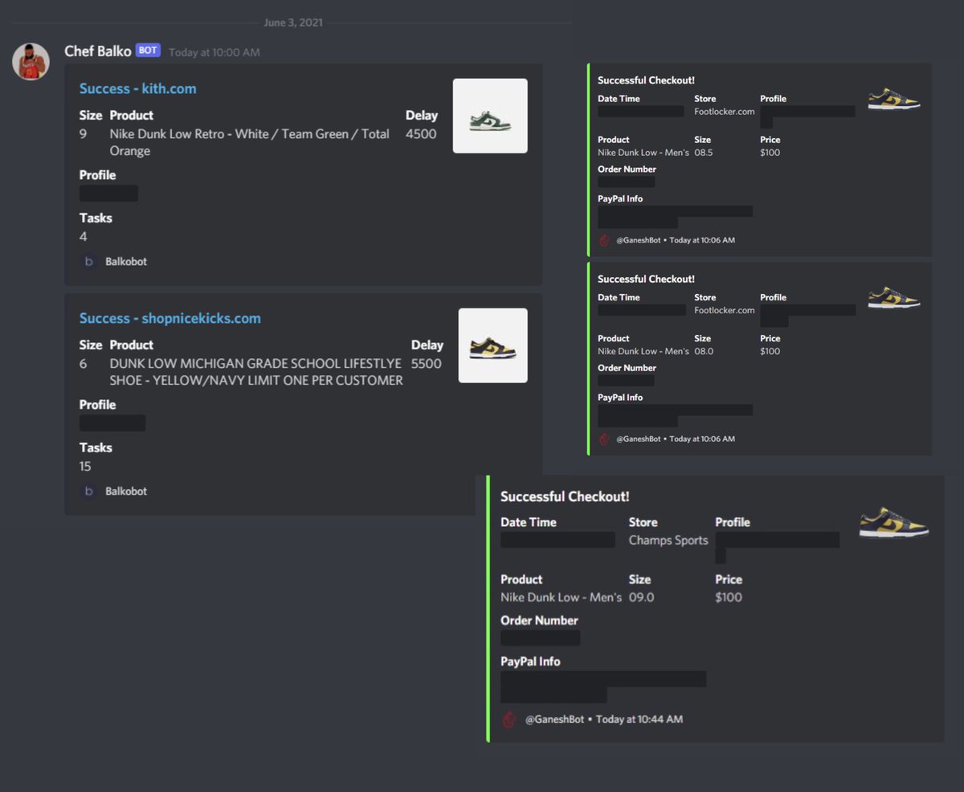The height and width of the screenshot is (792, 964).
Task: Click the Chef Balko username
Action: pos(98,51)
